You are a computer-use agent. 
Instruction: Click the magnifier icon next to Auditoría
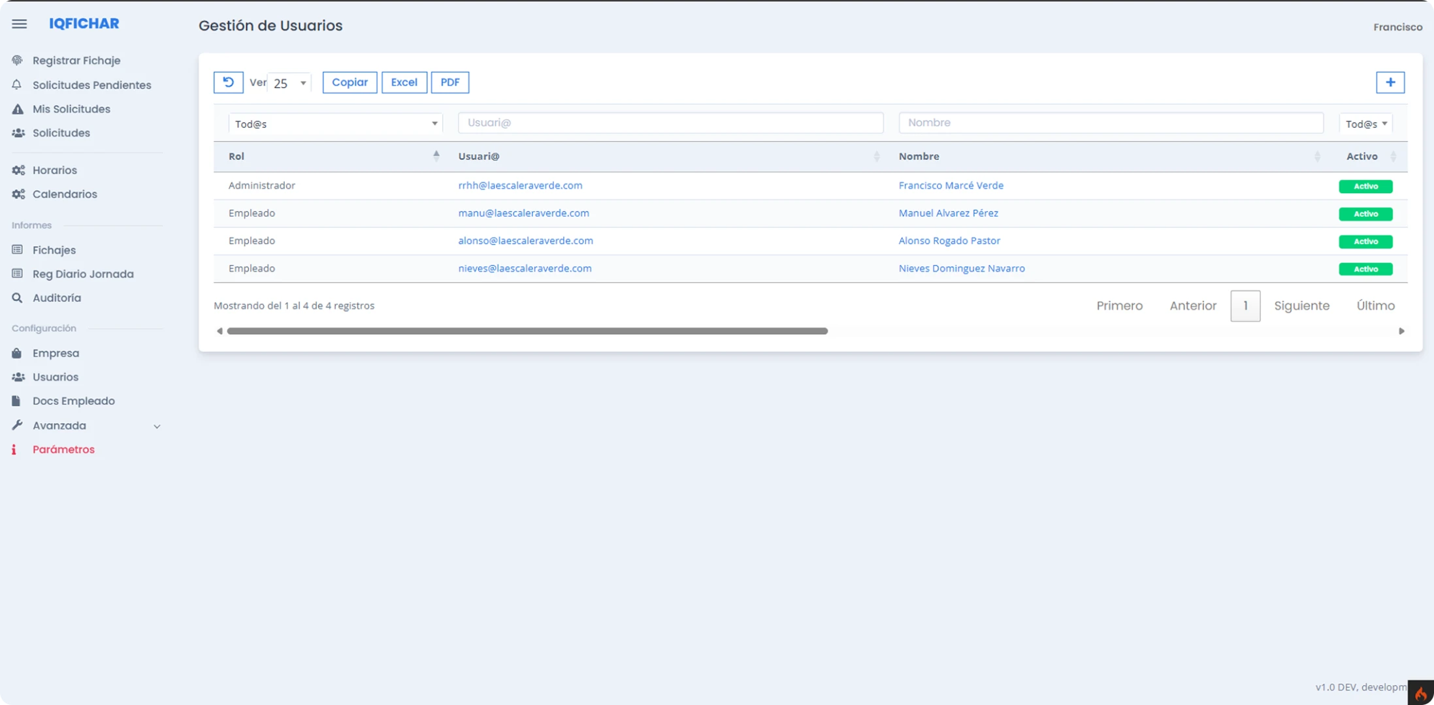(17, 298)
